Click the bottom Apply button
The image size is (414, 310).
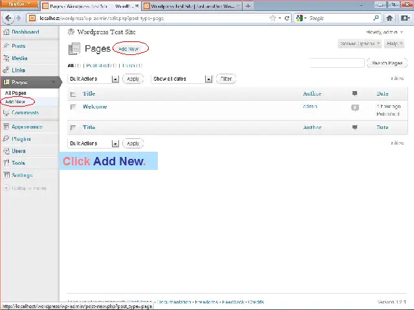click(x=133, y=143)
